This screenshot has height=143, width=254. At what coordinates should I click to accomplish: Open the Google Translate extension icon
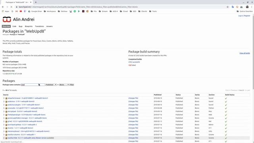tap(233, 7)
